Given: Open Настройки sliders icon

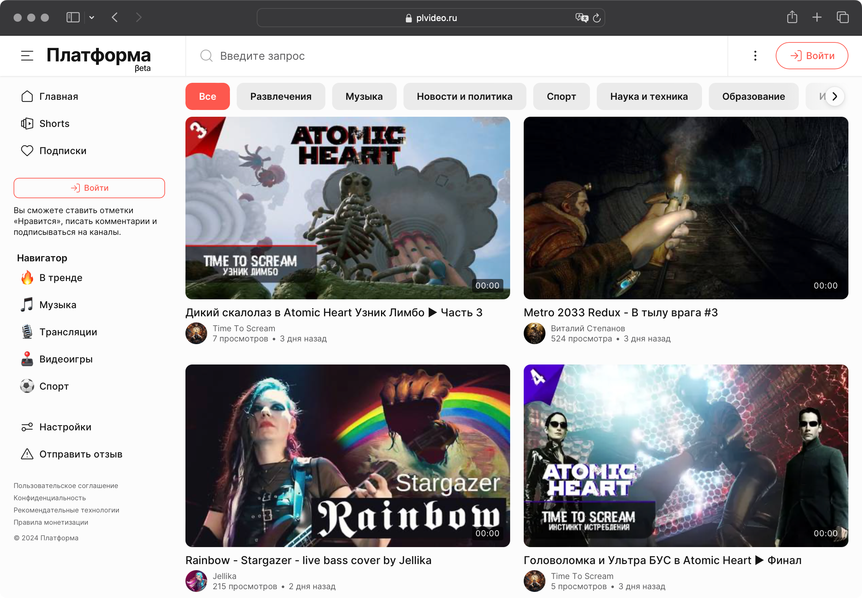Looking at the screenshot, I should pyautogui.click(x=27, y=427).
